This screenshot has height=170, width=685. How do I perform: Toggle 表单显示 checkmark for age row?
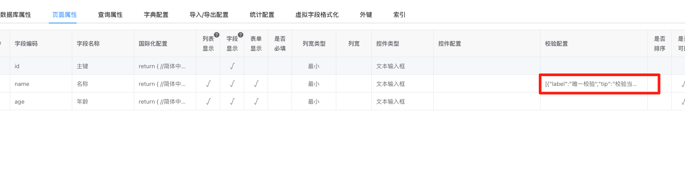coord(256,101)
